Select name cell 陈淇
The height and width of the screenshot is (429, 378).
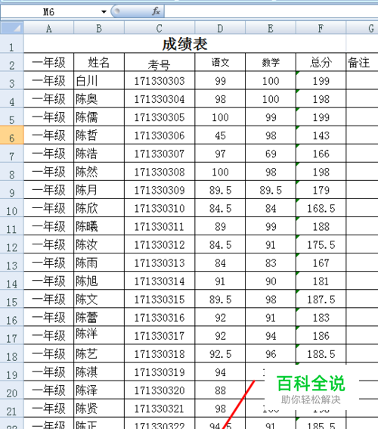click(99, 371)
